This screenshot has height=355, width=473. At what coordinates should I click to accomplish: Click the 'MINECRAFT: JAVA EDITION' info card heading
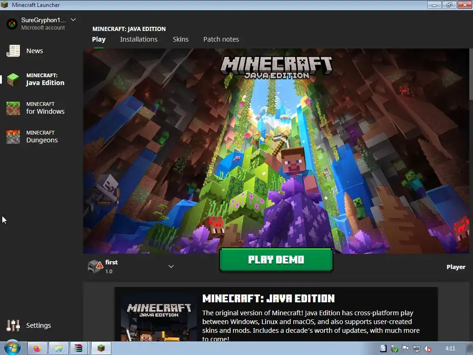(268, 299)
